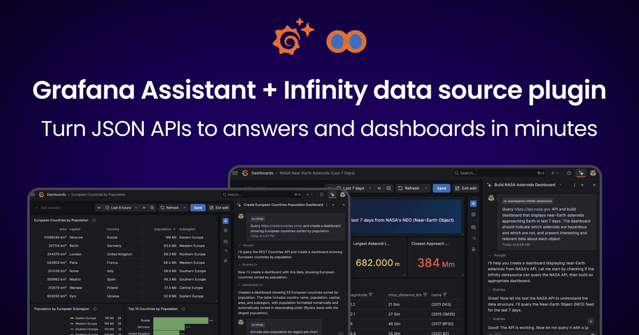Sort table by population column header
Viewport: 639px width, 335px height.
tap(165, 229)
